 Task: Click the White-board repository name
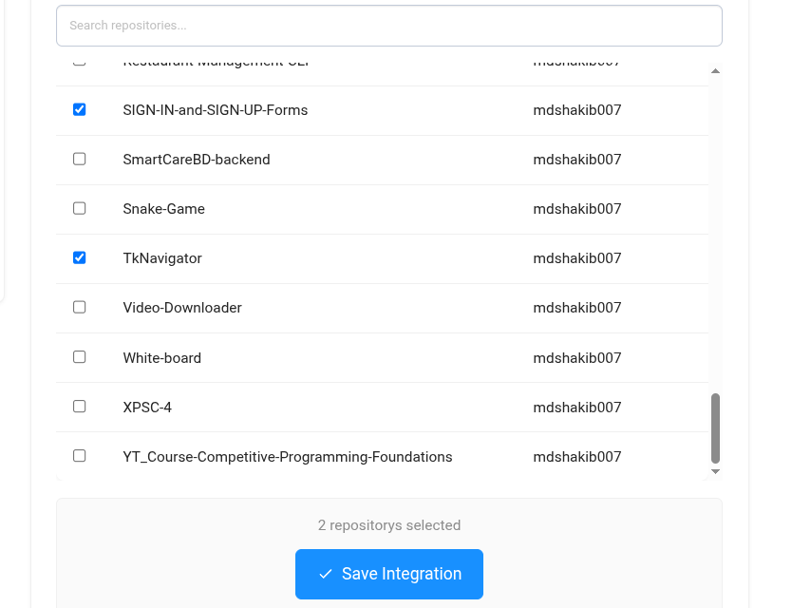pyautogui.click(x=162, y=358)
